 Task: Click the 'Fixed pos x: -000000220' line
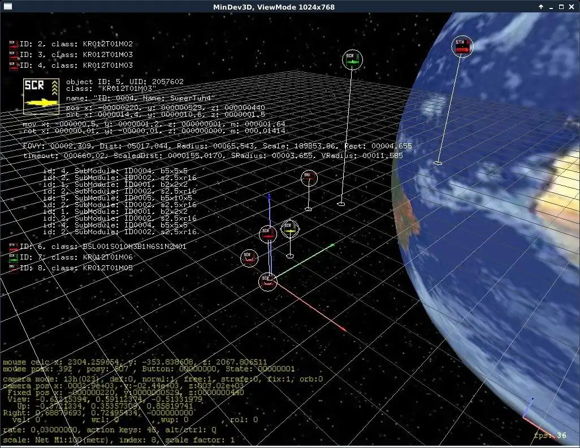click(125, 393)
